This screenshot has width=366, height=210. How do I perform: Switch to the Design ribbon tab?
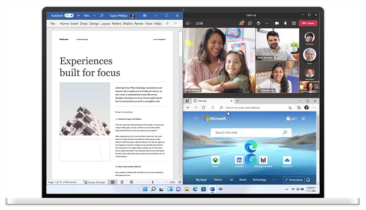(94, 23)
